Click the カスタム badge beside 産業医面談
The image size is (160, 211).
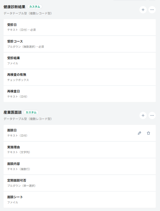[x=31, y=112]
